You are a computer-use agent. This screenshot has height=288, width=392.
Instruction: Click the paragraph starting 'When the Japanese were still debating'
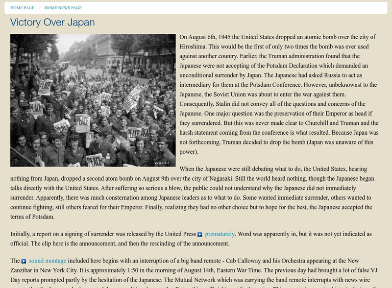[192, 193]
